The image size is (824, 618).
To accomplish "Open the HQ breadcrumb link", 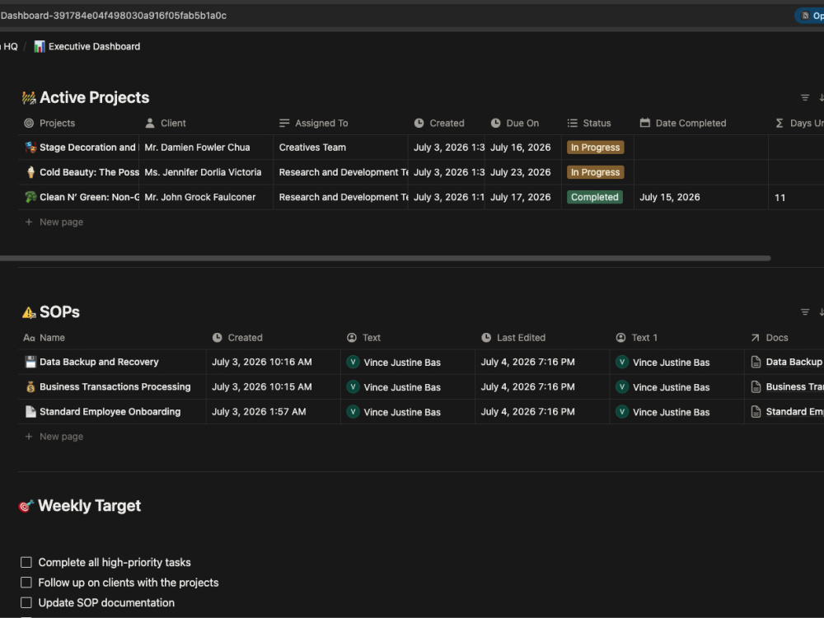I will 9,47.
